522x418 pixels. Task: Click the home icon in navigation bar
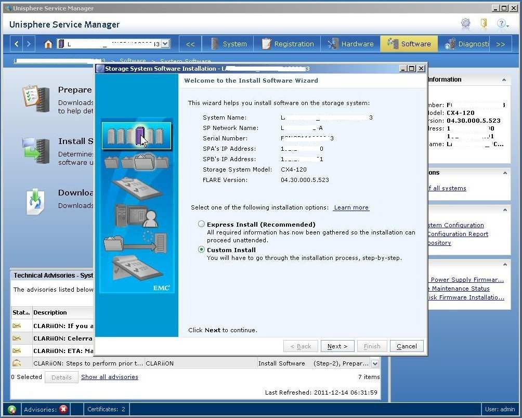click(x=48, y=44)
